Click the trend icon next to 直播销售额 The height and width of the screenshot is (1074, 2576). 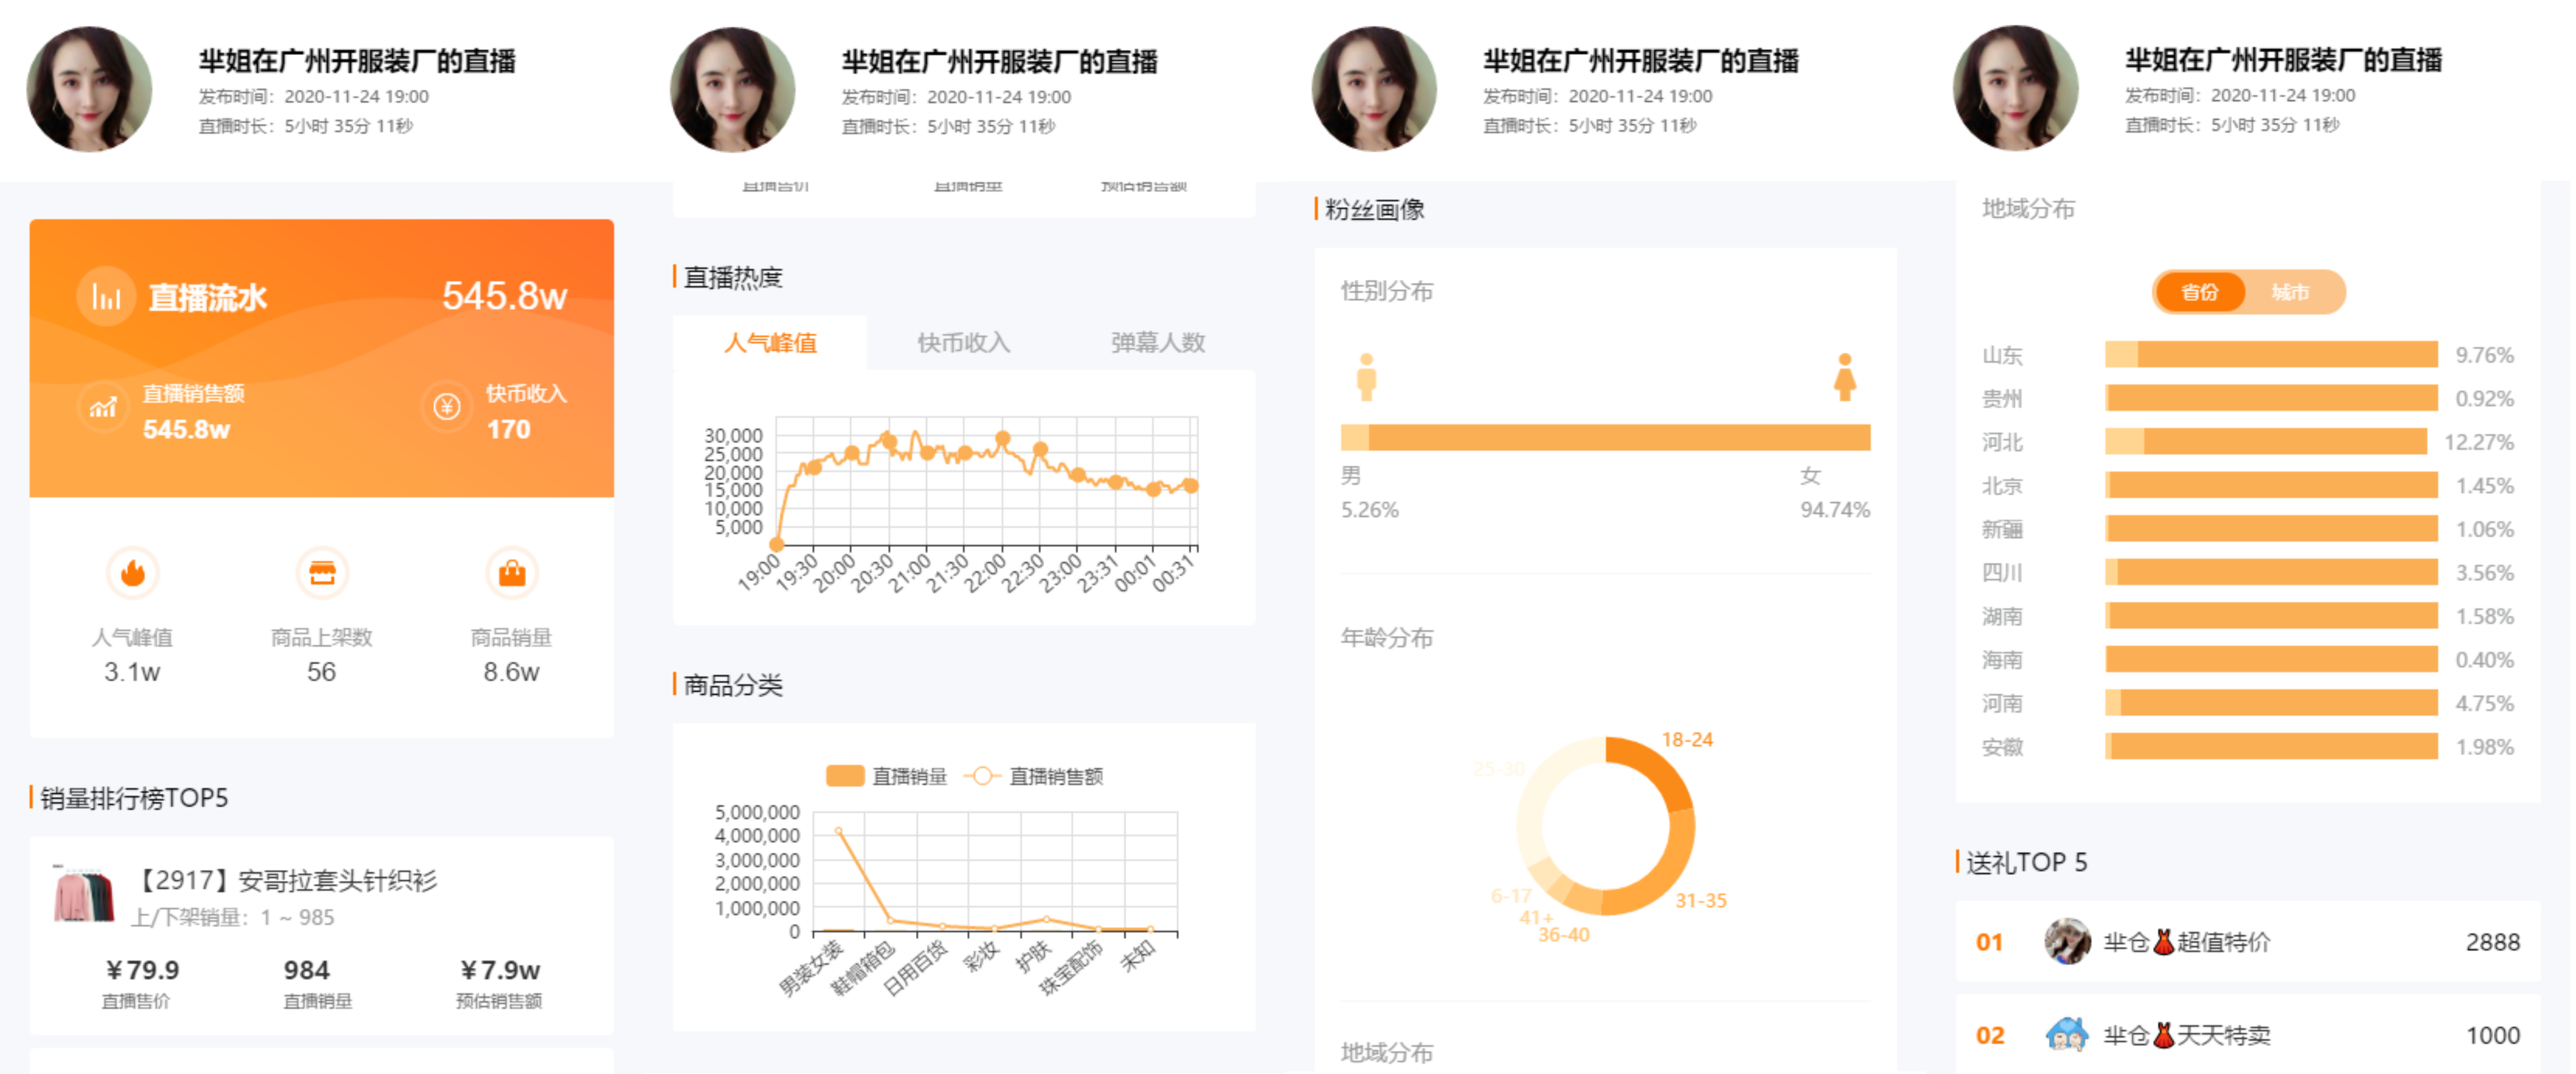pyautogui.click(x=103, y=407)
